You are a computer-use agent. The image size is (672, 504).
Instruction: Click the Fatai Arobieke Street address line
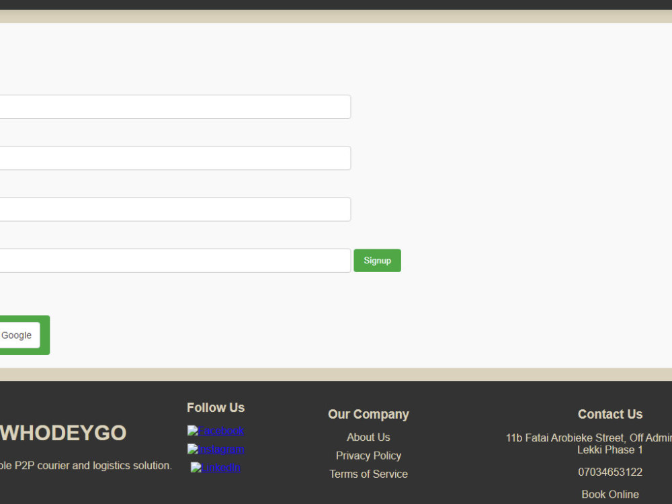589,437
